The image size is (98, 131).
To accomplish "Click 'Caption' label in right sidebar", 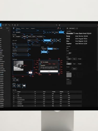I will [69, 43].
